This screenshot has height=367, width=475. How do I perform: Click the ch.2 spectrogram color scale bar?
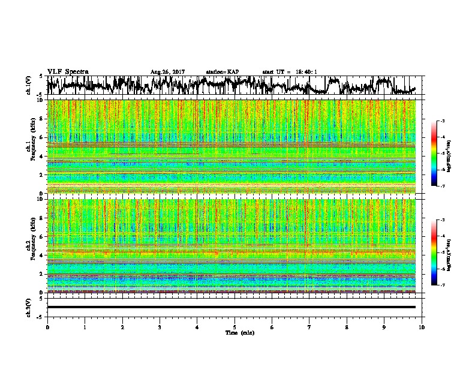[434, 252]
